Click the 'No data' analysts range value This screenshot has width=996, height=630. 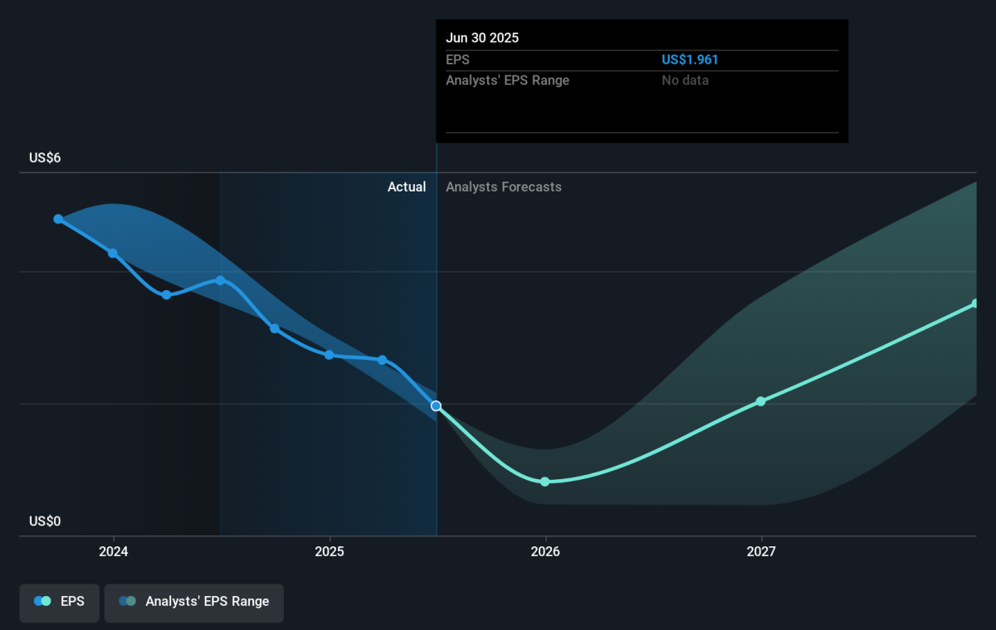point(685,80)
